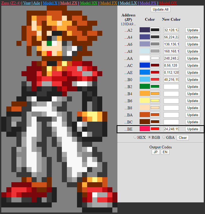Open brown color picker in row BC
The image size is (205, 214).
pyautogui.click(x=155, y=122)
